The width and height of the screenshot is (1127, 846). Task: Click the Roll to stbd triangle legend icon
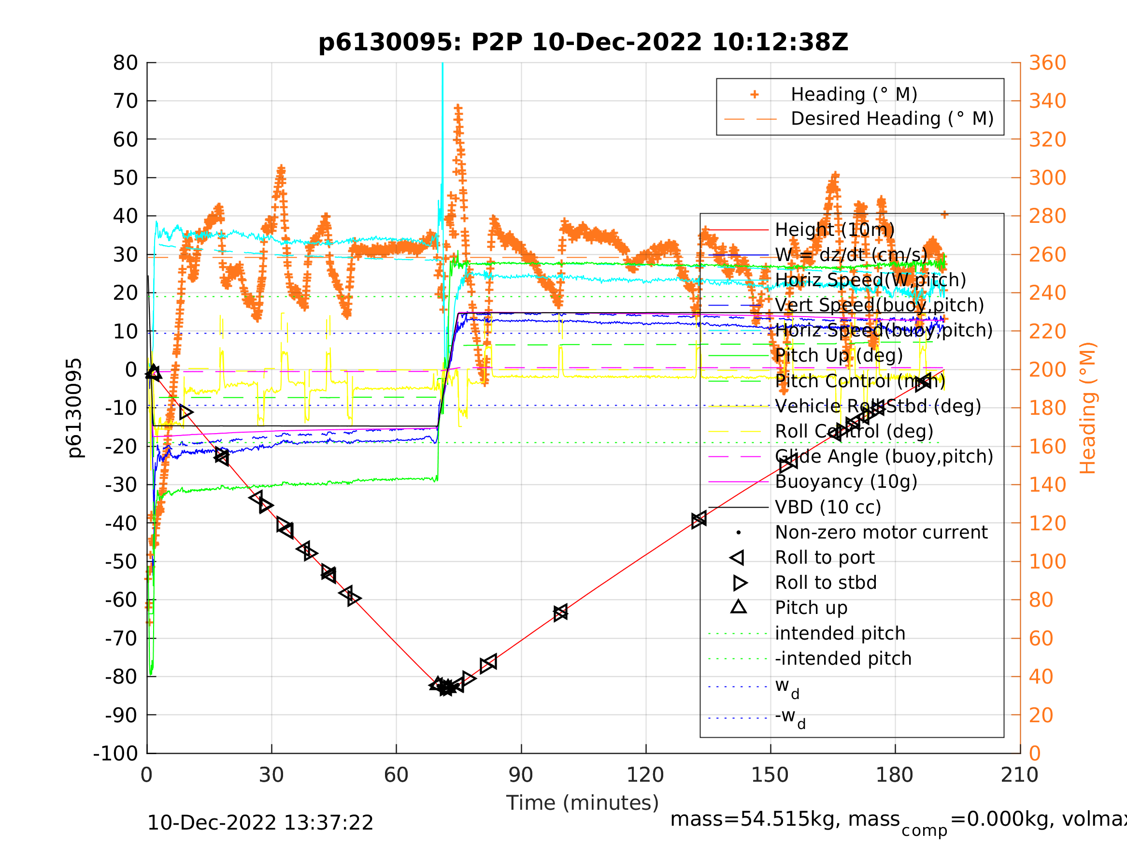740,583
